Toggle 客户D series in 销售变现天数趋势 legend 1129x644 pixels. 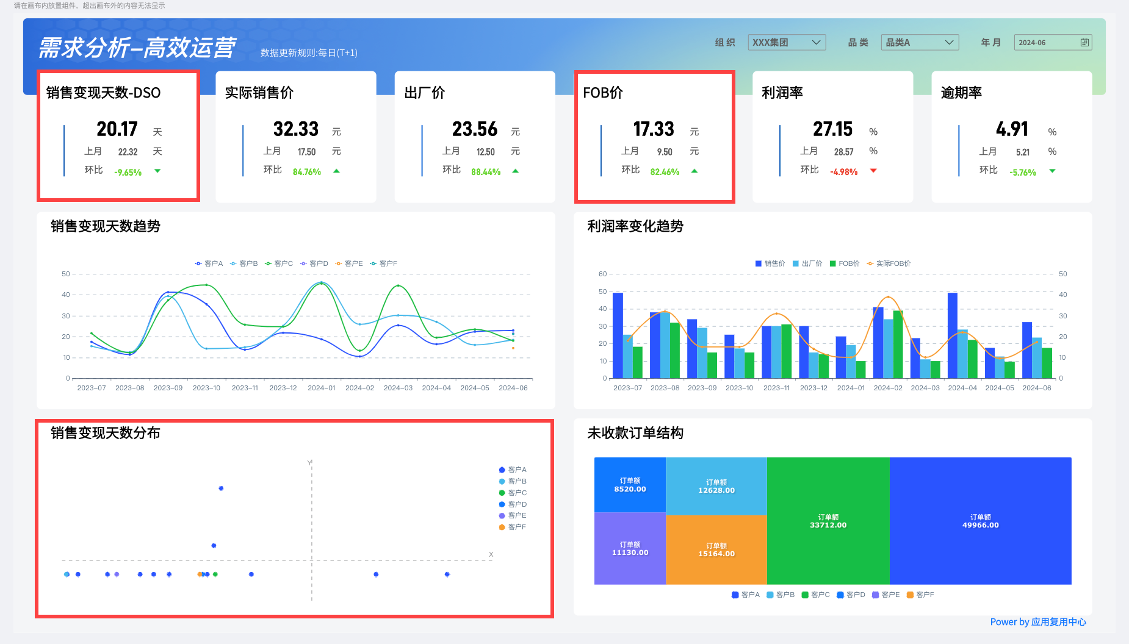coord(314,263)
